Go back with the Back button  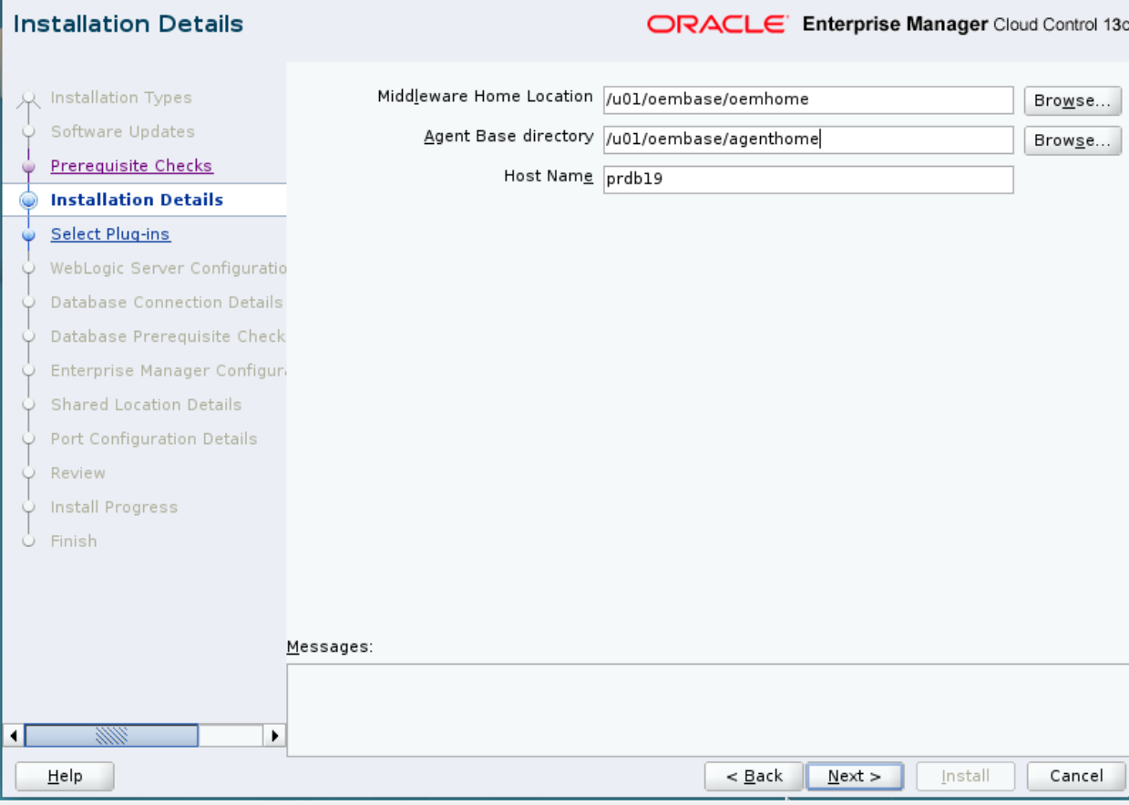tap(754, 777)
